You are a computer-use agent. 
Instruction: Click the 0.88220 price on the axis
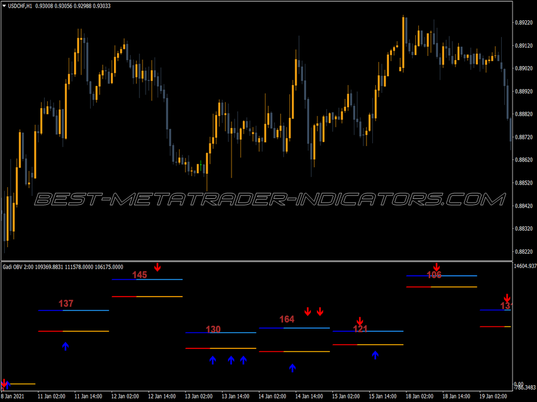tap(524, 251)
